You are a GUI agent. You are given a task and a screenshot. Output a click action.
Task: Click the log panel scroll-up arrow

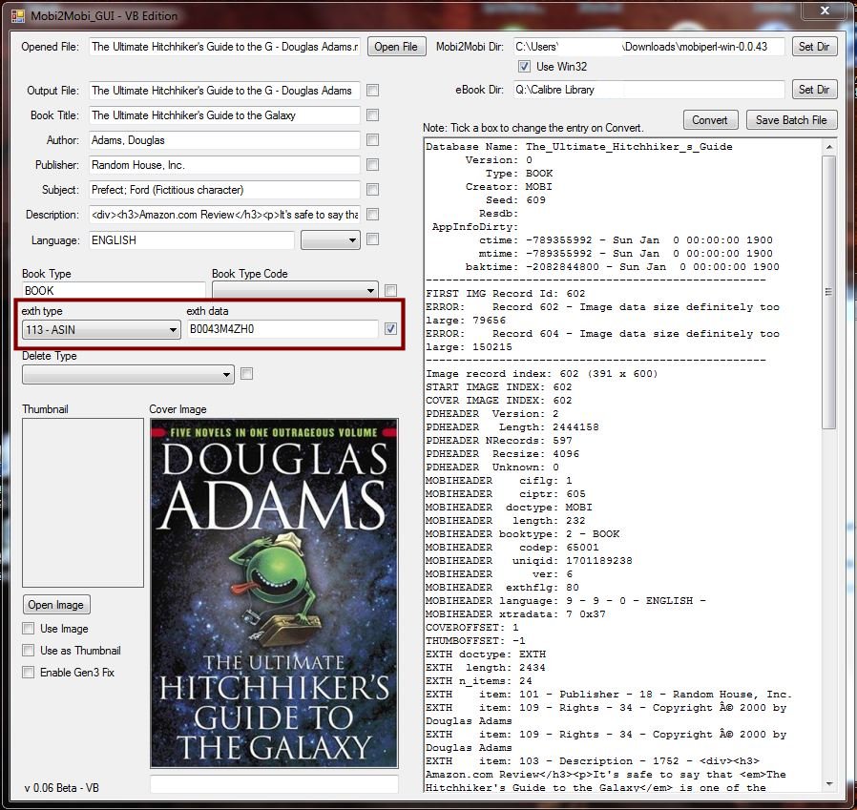(829, 147)
